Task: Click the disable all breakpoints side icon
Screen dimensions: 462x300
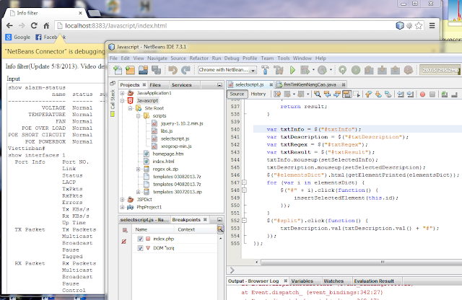Action: coord(123,242)
